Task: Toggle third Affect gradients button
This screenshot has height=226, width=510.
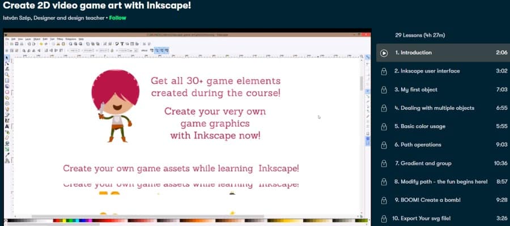Action: pyautogui.click(x=161, y=50)
